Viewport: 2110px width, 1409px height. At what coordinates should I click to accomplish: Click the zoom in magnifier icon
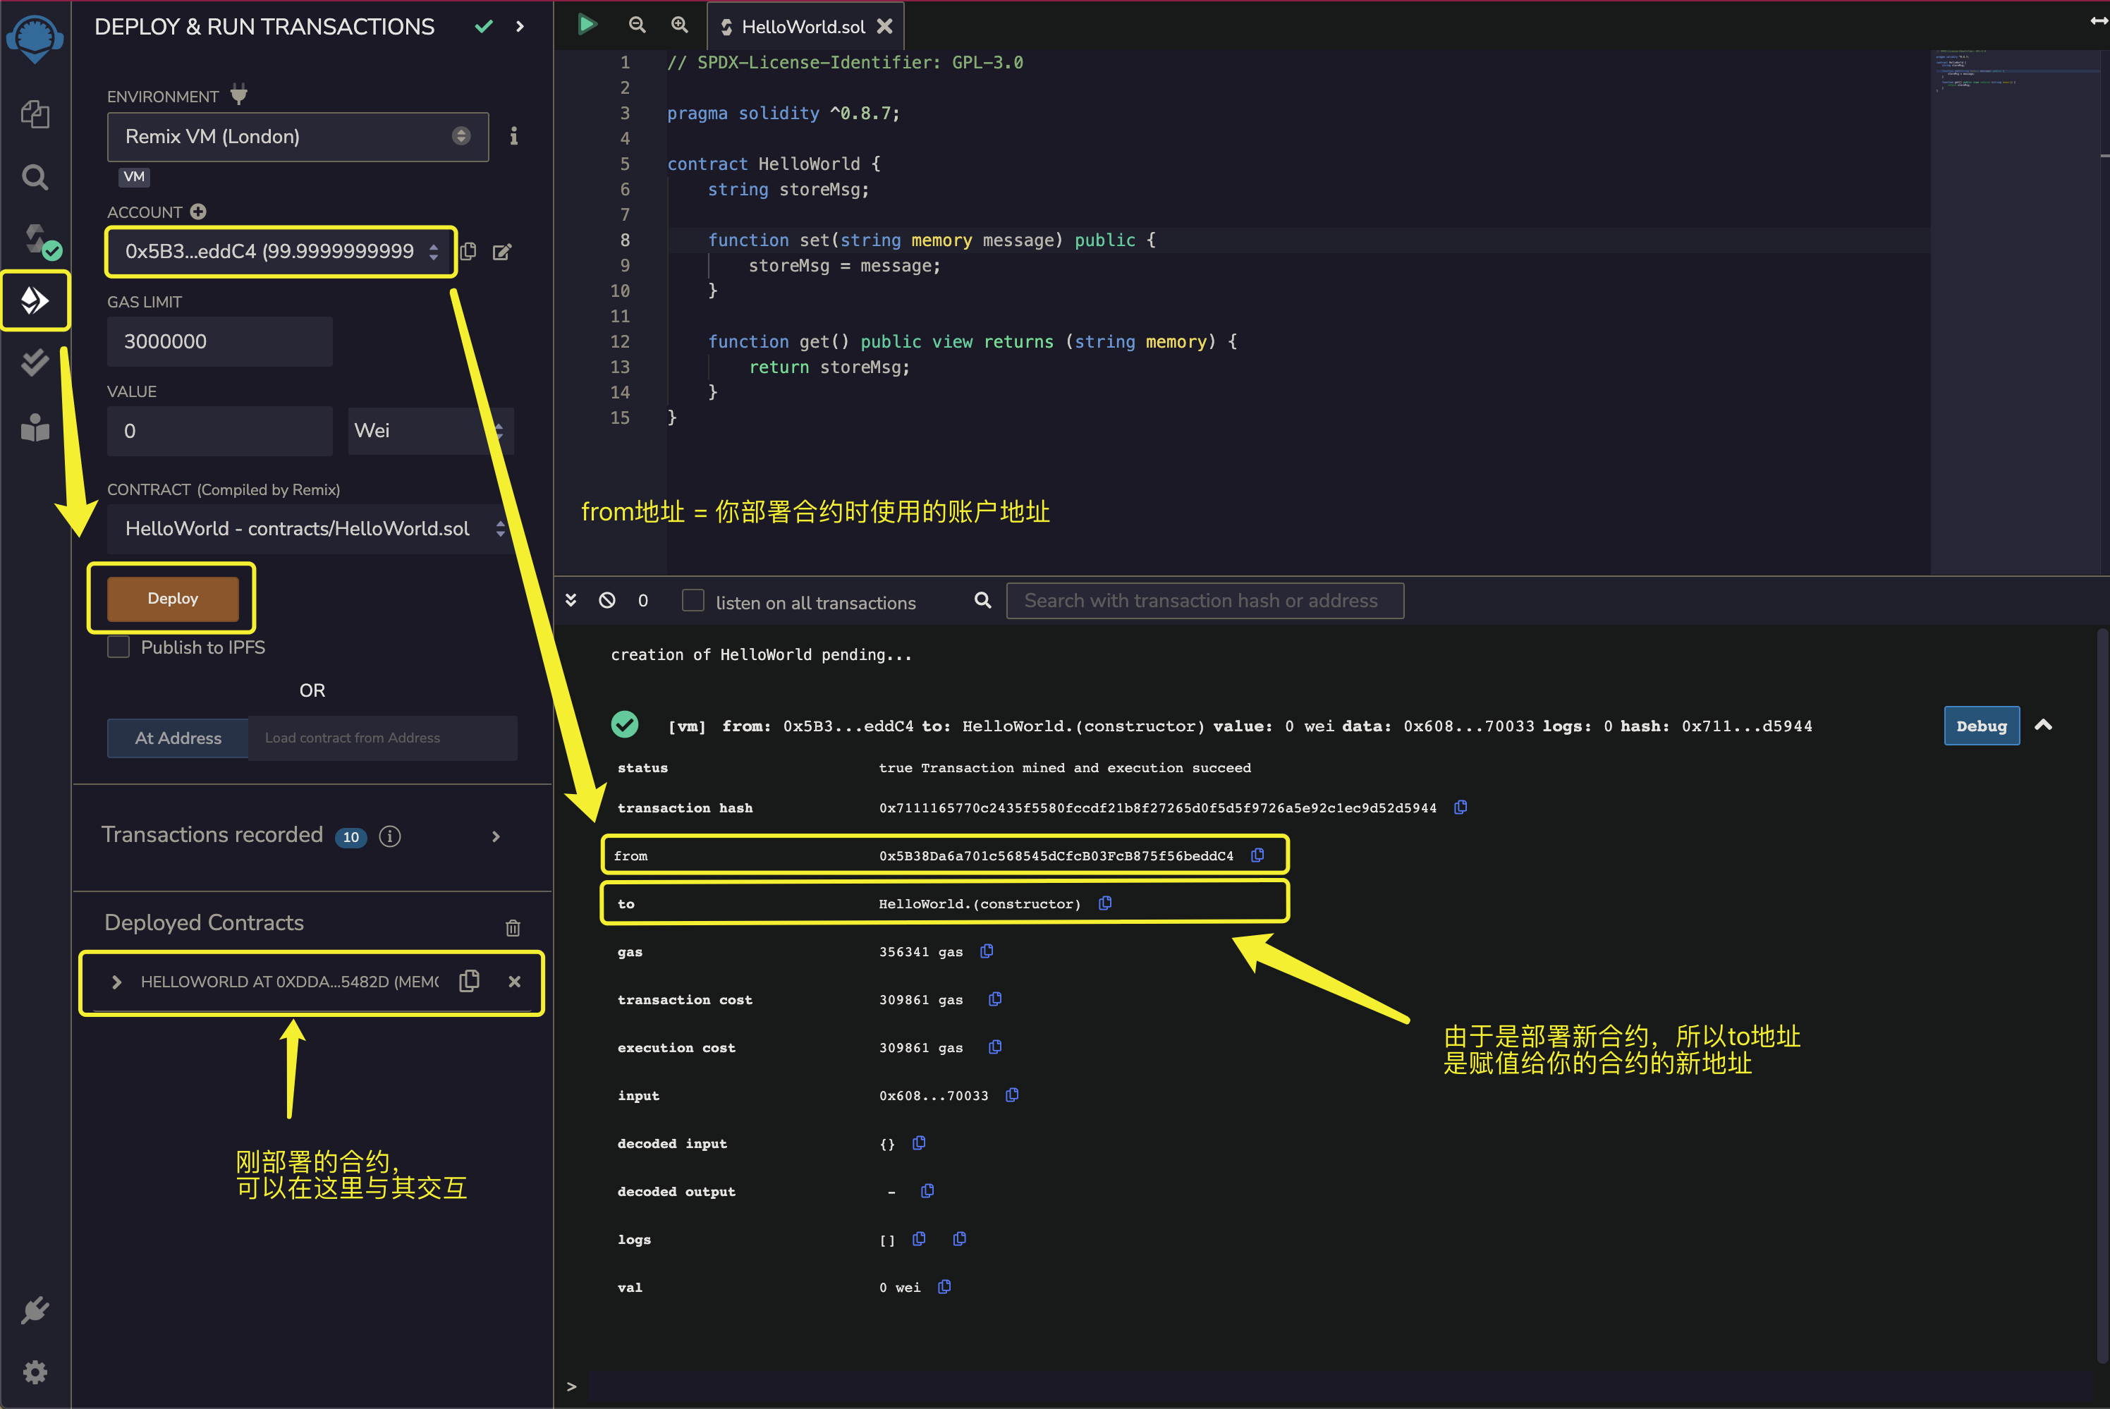coord(679,25)
